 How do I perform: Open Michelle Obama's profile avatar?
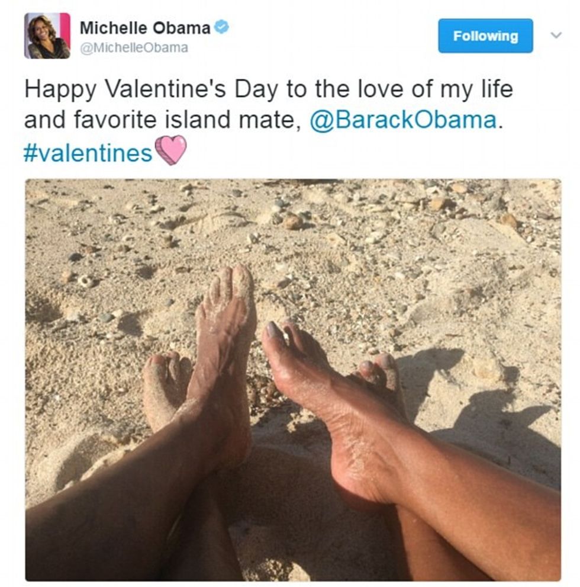[47, 36]
